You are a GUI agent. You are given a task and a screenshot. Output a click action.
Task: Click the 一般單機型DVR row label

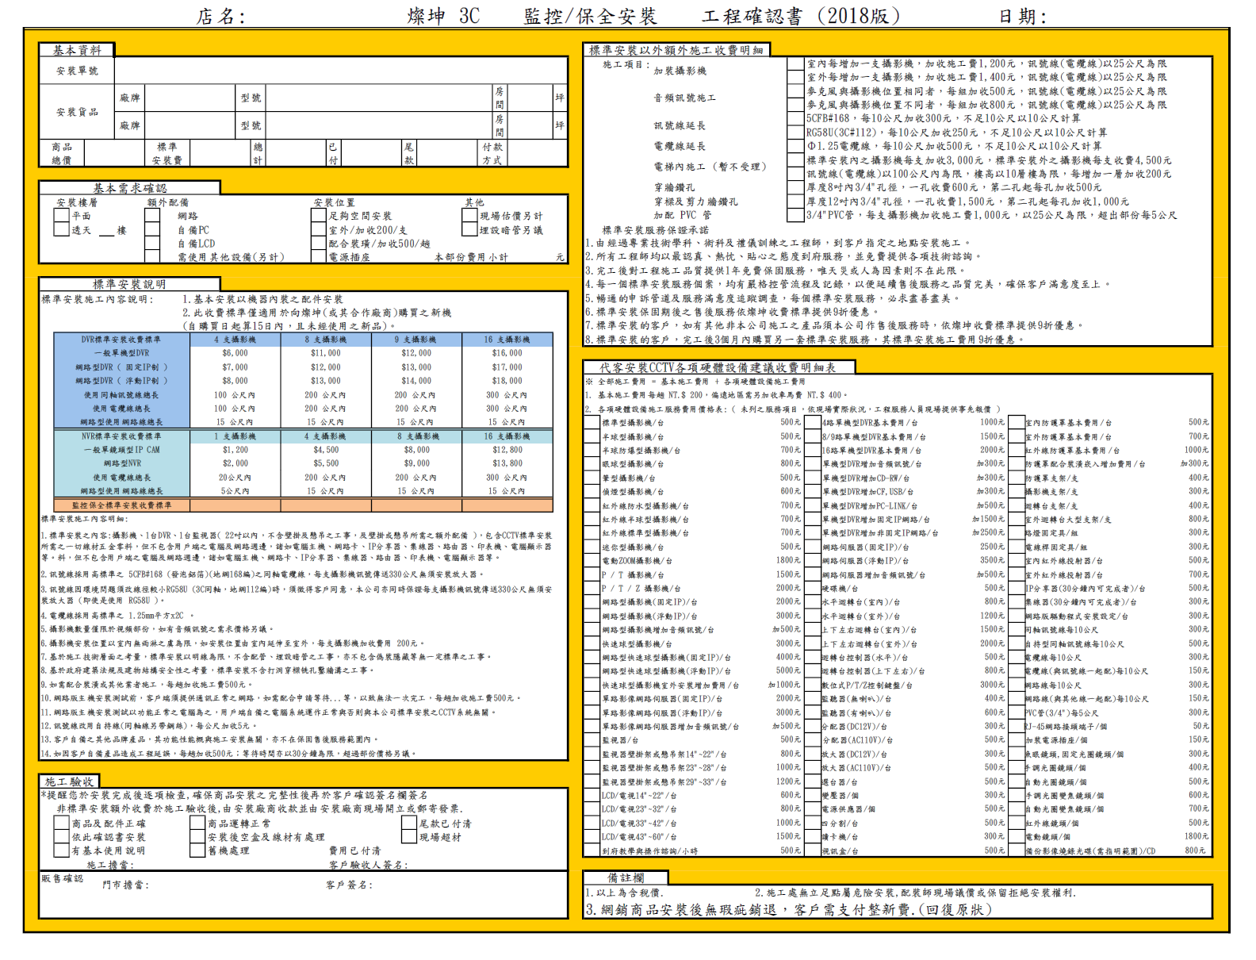(x=121, y=353)
